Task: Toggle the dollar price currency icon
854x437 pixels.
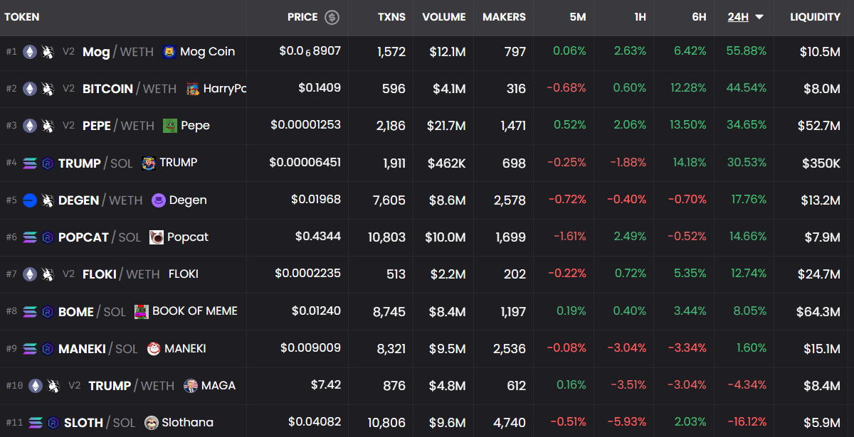Action: tap(332, 17)
